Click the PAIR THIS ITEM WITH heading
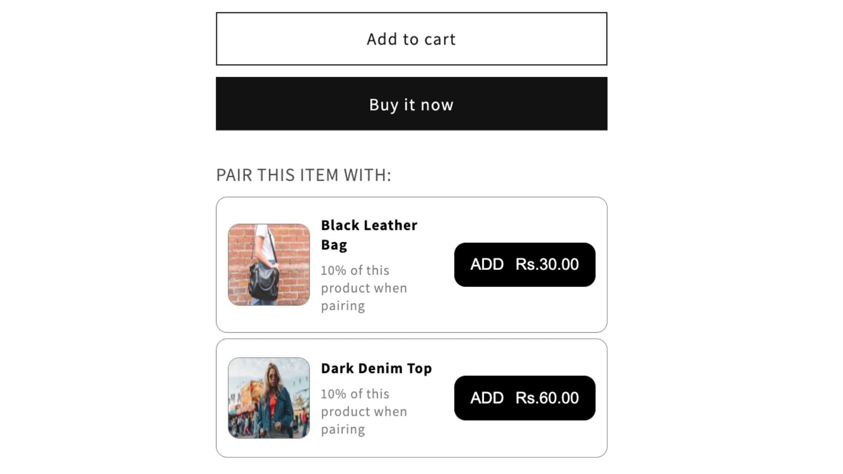Image resolution: width=843 pixels, height=474 pixels. (303, 174)
